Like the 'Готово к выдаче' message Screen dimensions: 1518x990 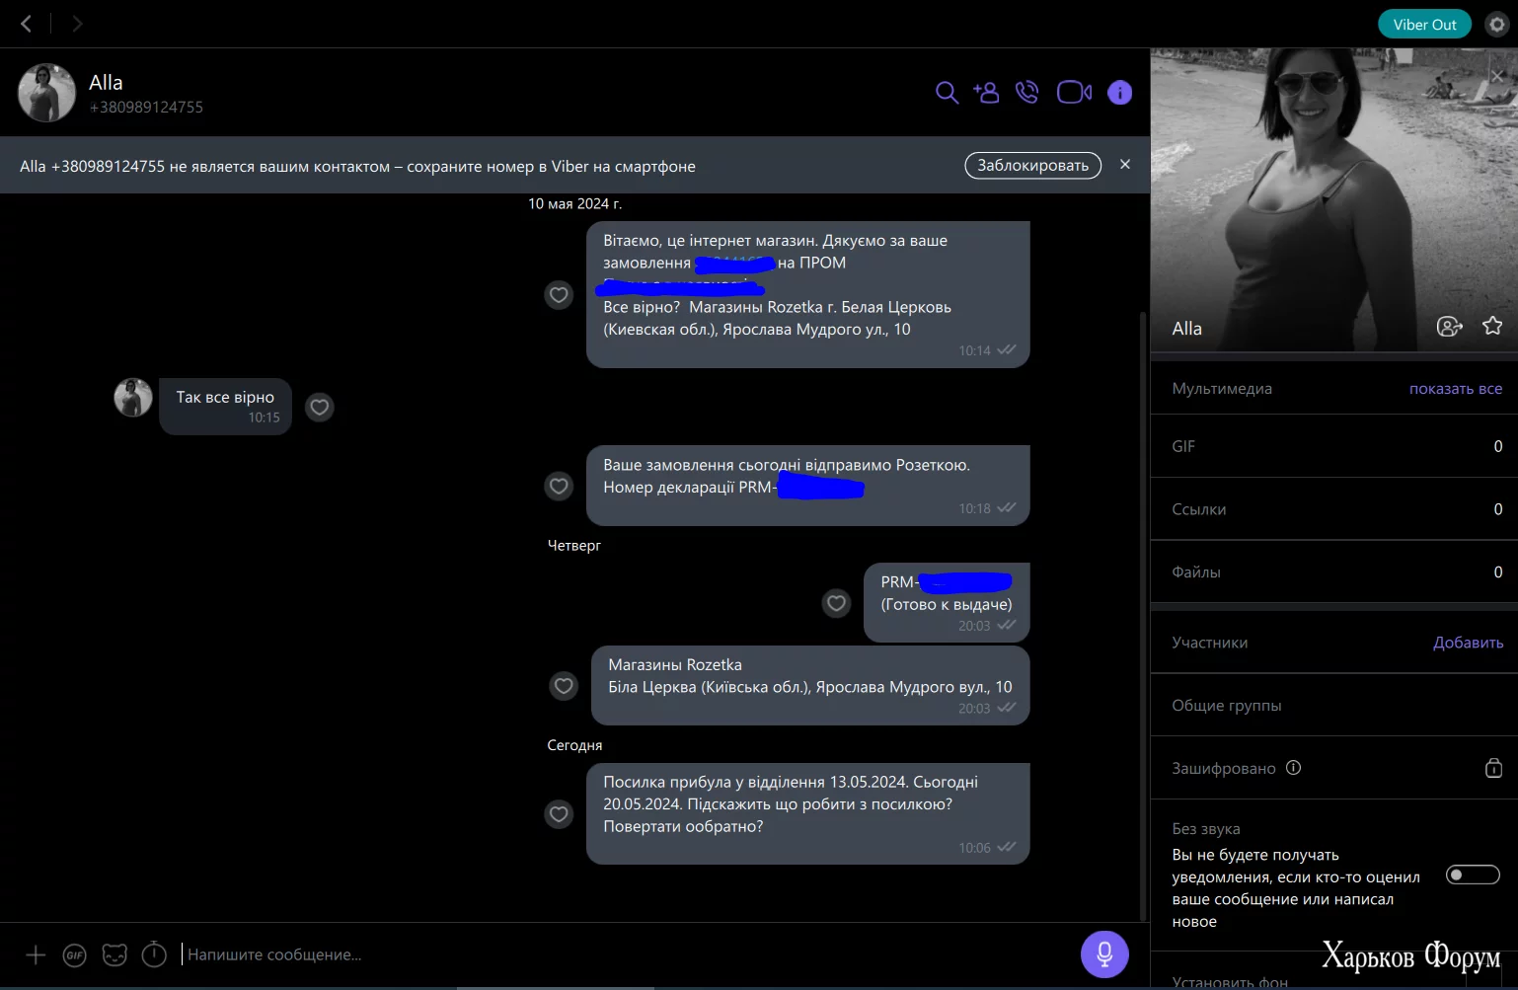coord(836,603)
